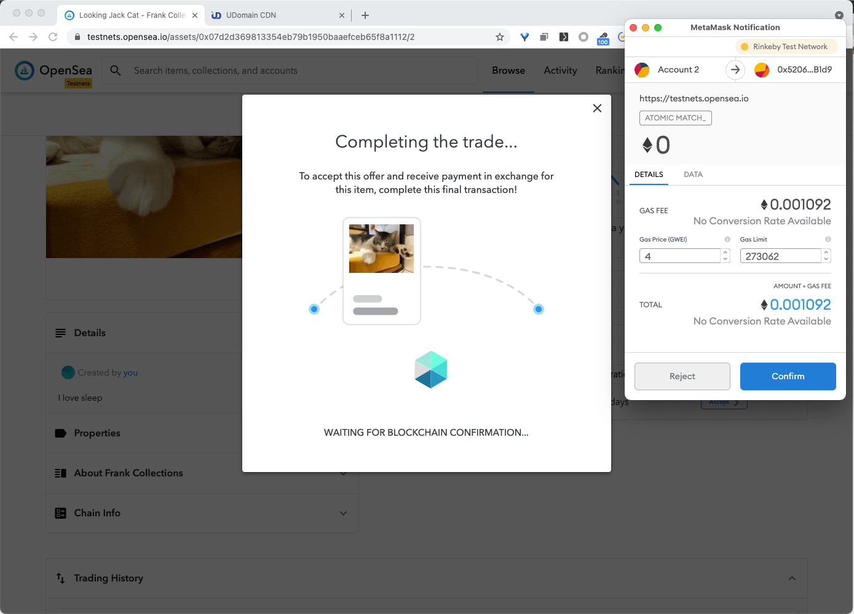Close the Completing the trade dialog
This screenshot has width=854, height=614.
[x=596, y=108]
